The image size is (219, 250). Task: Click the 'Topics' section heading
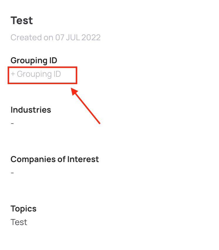pos(23,209)
